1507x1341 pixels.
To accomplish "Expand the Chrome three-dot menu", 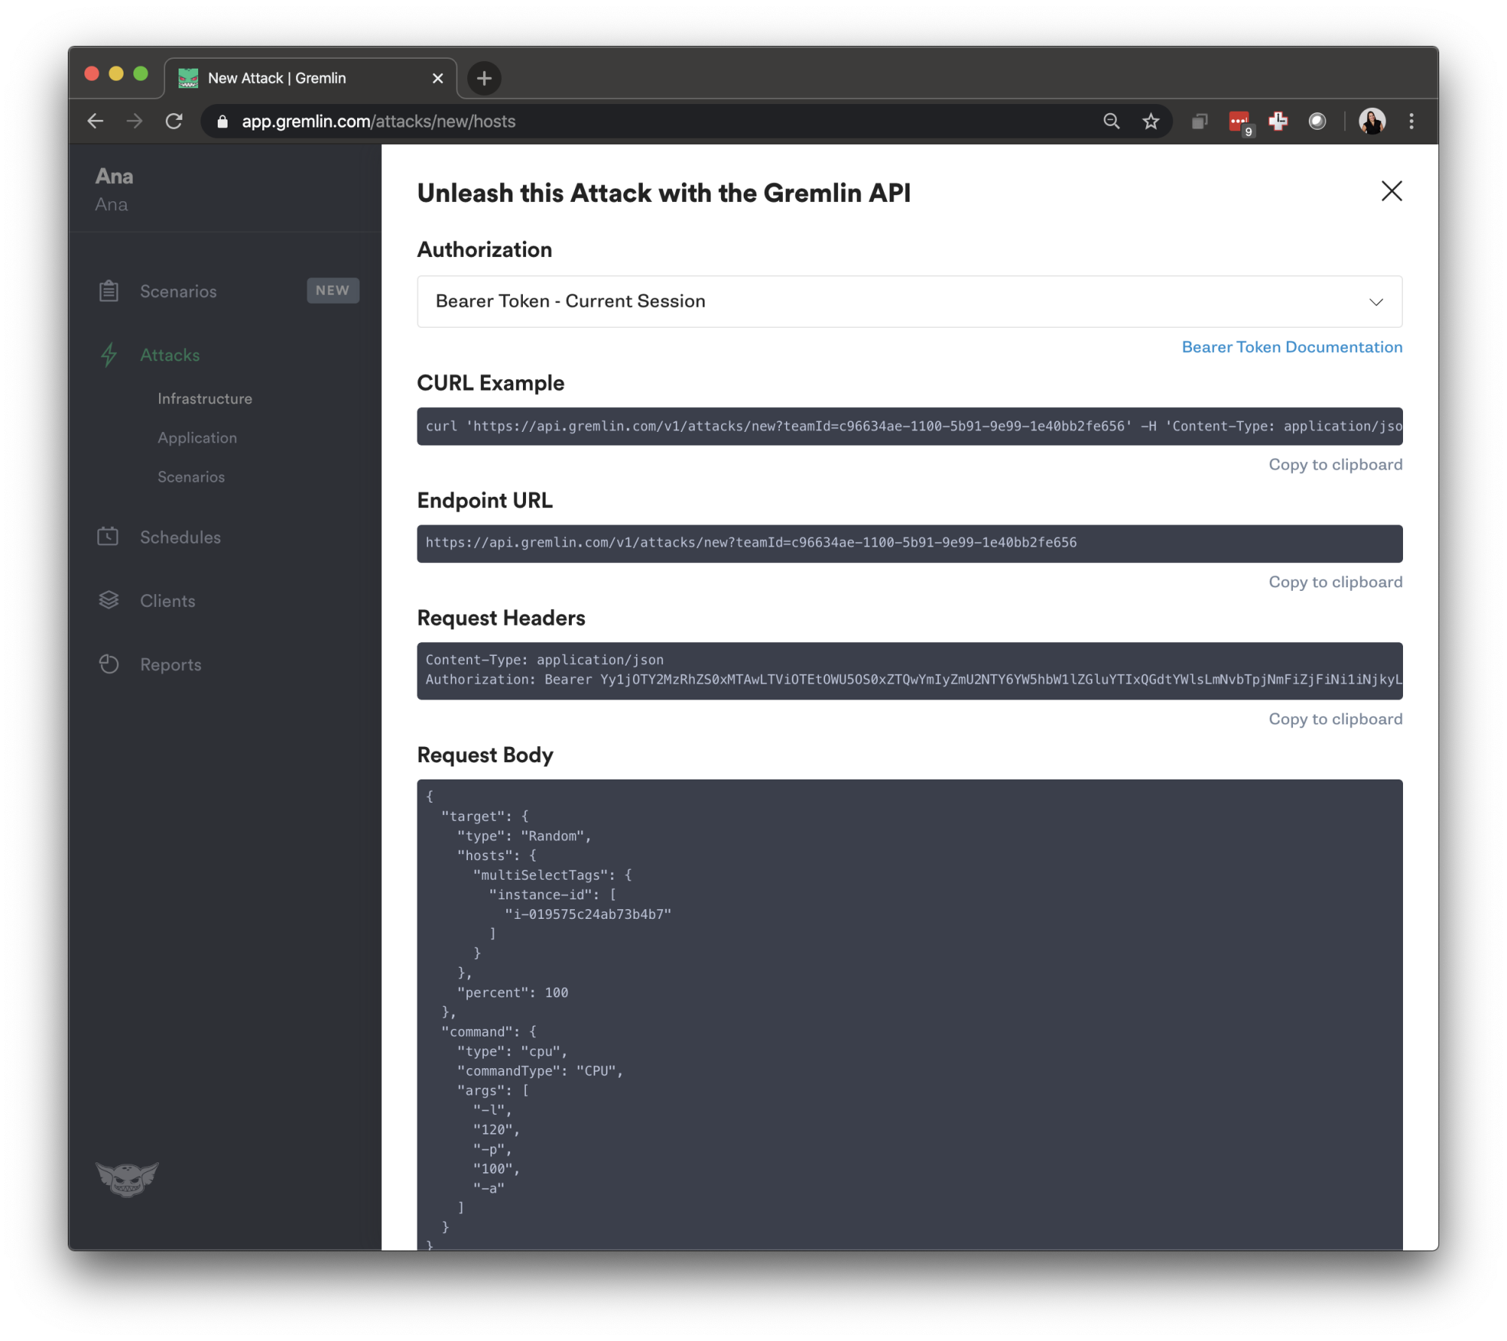I will (x=1411, y=121).
